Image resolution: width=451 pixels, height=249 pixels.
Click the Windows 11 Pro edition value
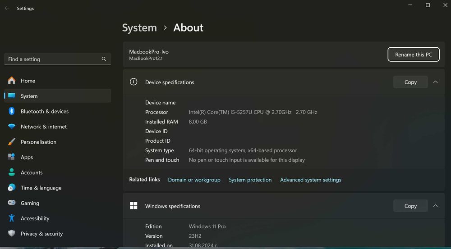[207, 226]
